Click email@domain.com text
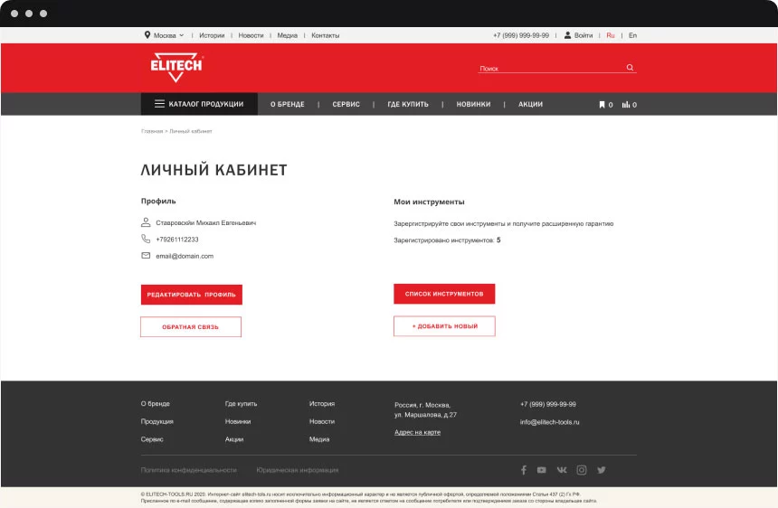This screenshot has width=778, height=508. click(x=185, y=256)
